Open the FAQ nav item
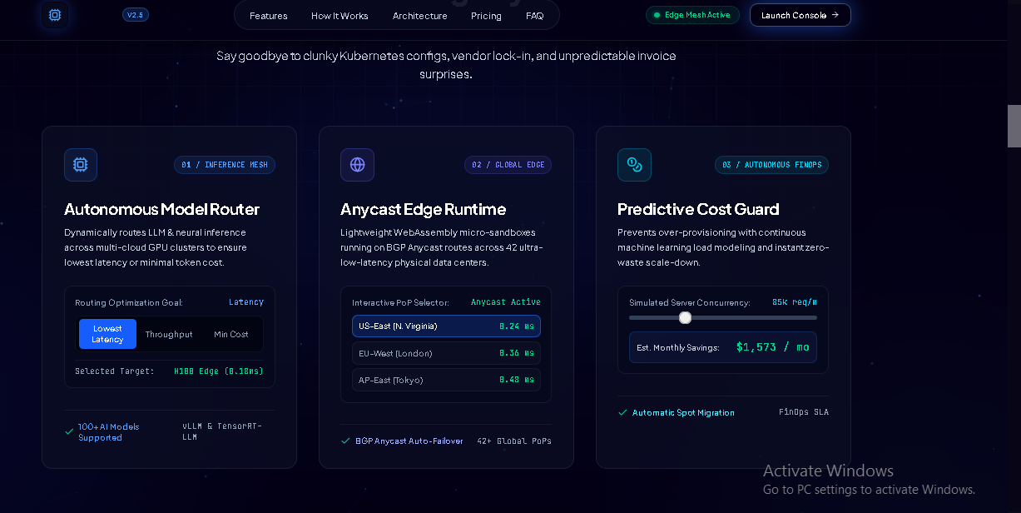The width and height of the screenshot is (1021, 513). [x=535, y=16]
